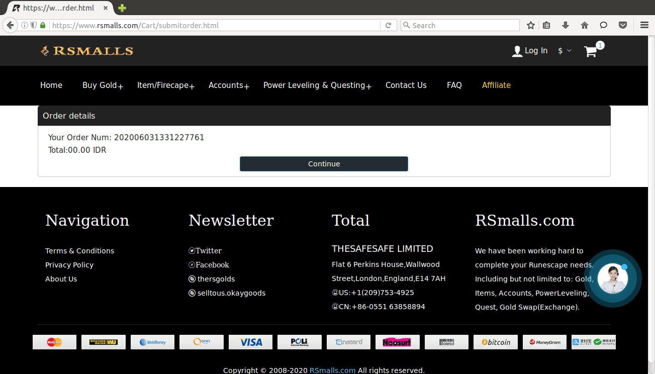
Task: Reload the page with refresh icon
Action: [388, 25]
